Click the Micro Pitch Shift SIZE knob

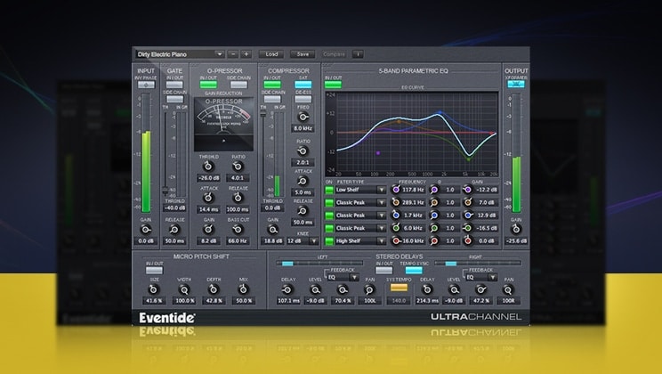click(154, 289)
